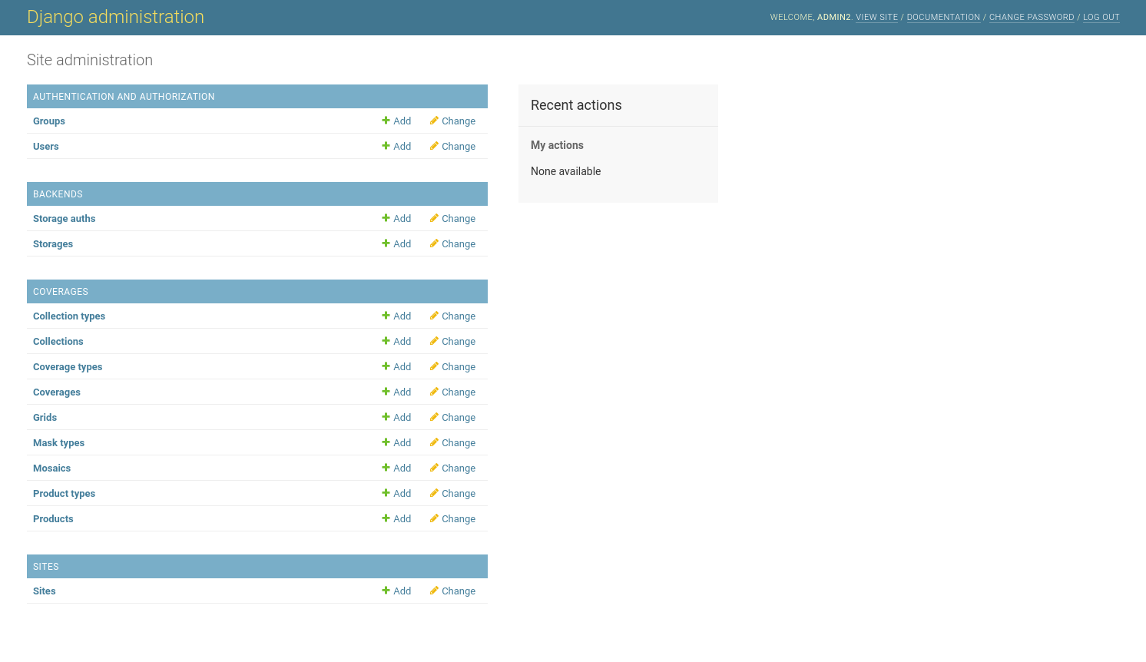Open Authentication and Authorization section header
This screenshot has width=1146, height=662.
pos(124,97)
